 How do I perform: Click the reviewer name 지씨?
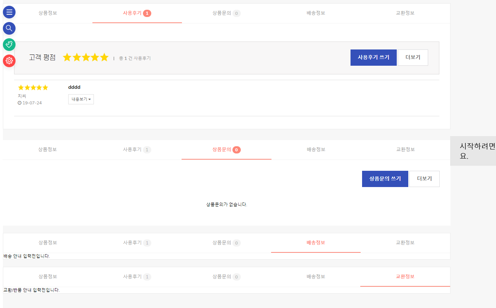coord(22,96)
